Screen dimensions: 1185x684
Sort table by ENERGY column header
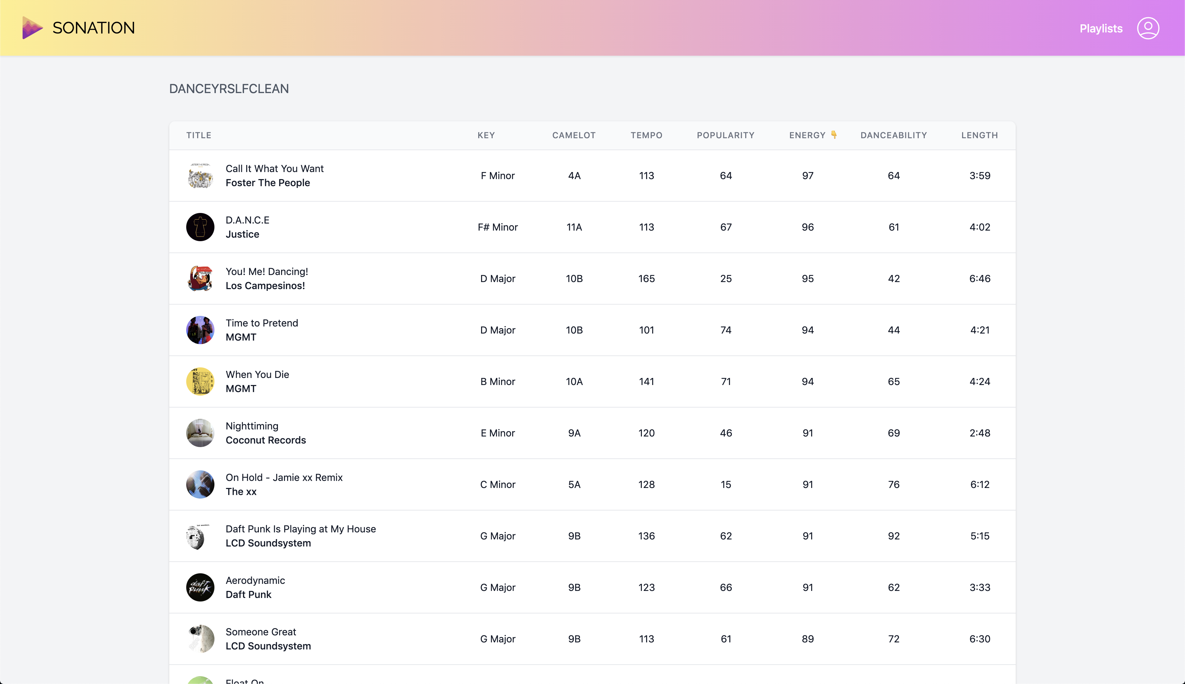(807, 135)
